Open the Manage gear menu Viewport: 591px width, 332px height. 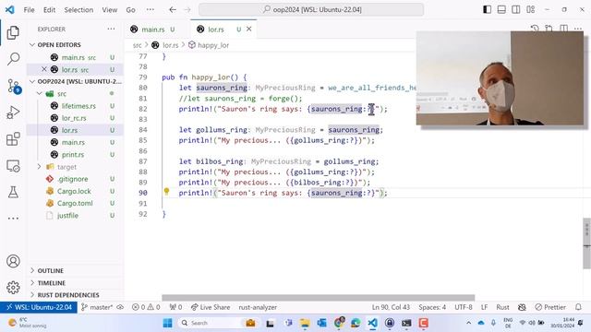pos(13,287)
